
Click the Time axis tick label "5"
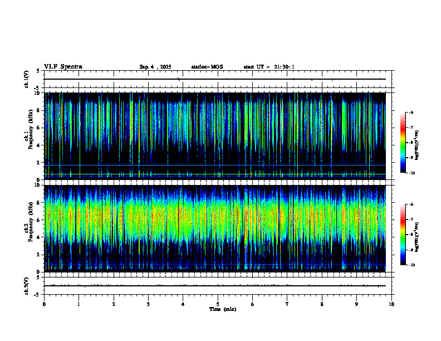(x=218, y=304)
